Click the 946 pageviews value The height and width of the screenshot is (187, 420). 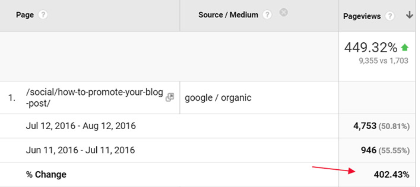(x=368, y=150)
